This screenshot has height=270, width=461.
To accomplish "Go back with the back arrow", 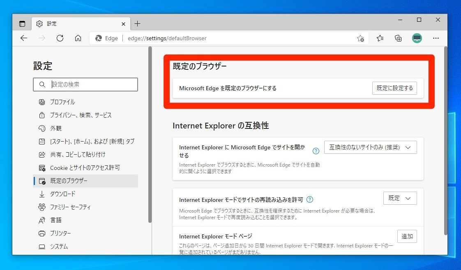I will pyautogui.click(x=24, y=38).
